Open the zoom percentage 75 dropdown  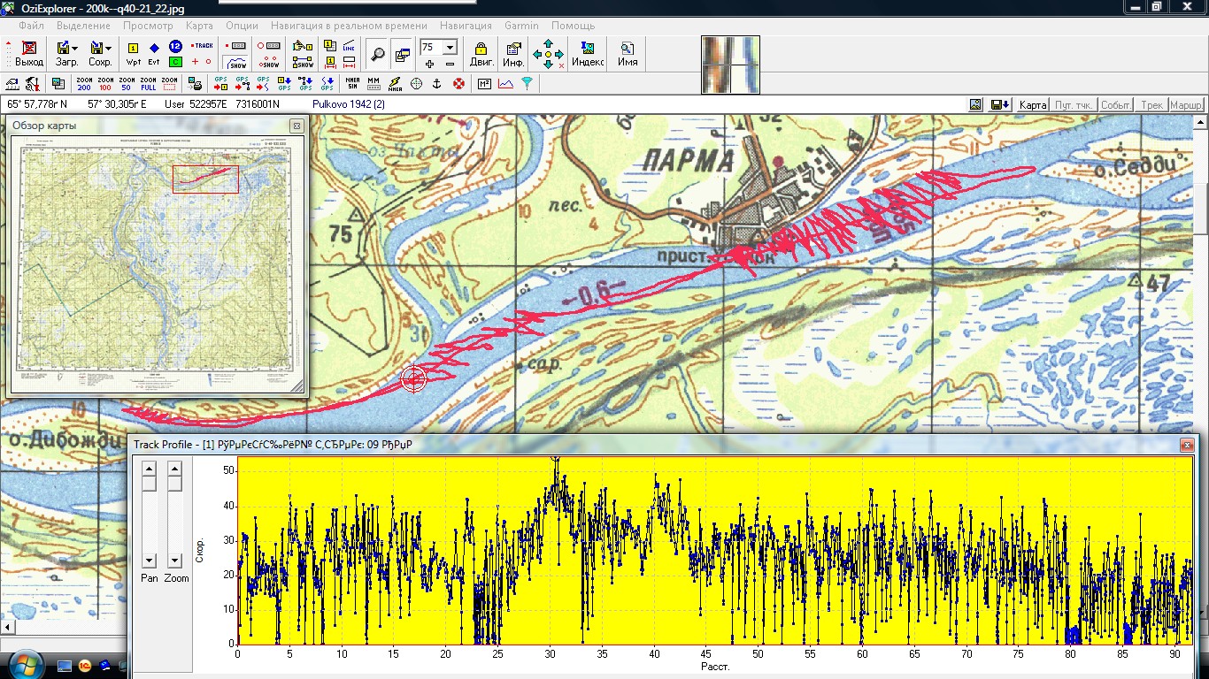tap(450, 47)
